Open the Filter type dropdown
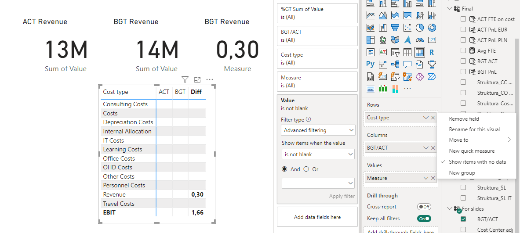 318,130
